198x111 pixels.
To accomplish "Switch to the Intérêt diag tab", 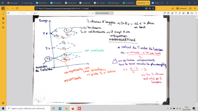I will [x=71, y=3].
